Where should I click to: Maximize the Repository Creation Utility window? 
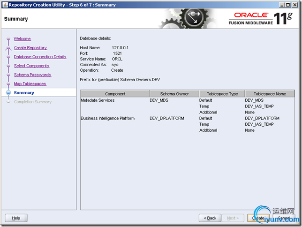click(288, 5)
